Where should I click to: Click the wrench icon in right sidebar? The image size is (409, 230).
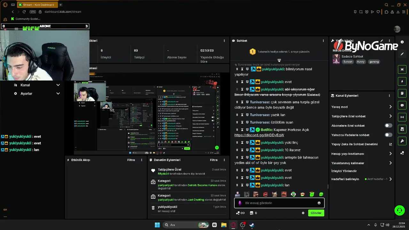402,141
